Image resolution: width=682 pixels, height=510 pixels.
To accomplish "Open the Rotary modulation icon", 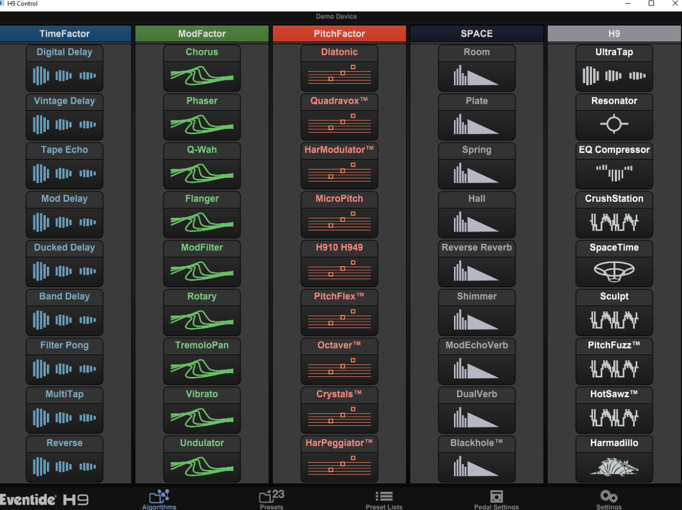I will 201,320.
